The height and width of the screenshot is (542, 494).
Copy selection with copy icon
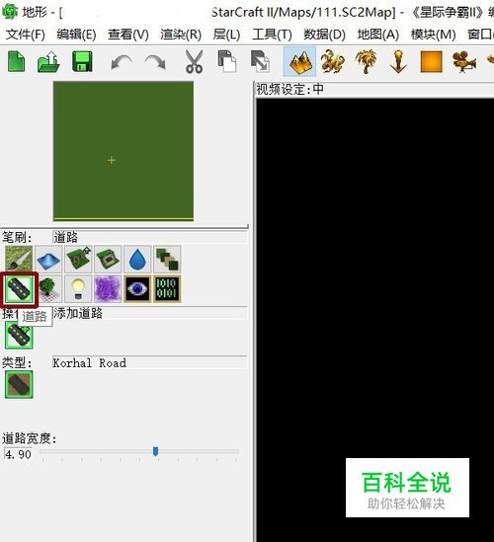pos(226,61)
